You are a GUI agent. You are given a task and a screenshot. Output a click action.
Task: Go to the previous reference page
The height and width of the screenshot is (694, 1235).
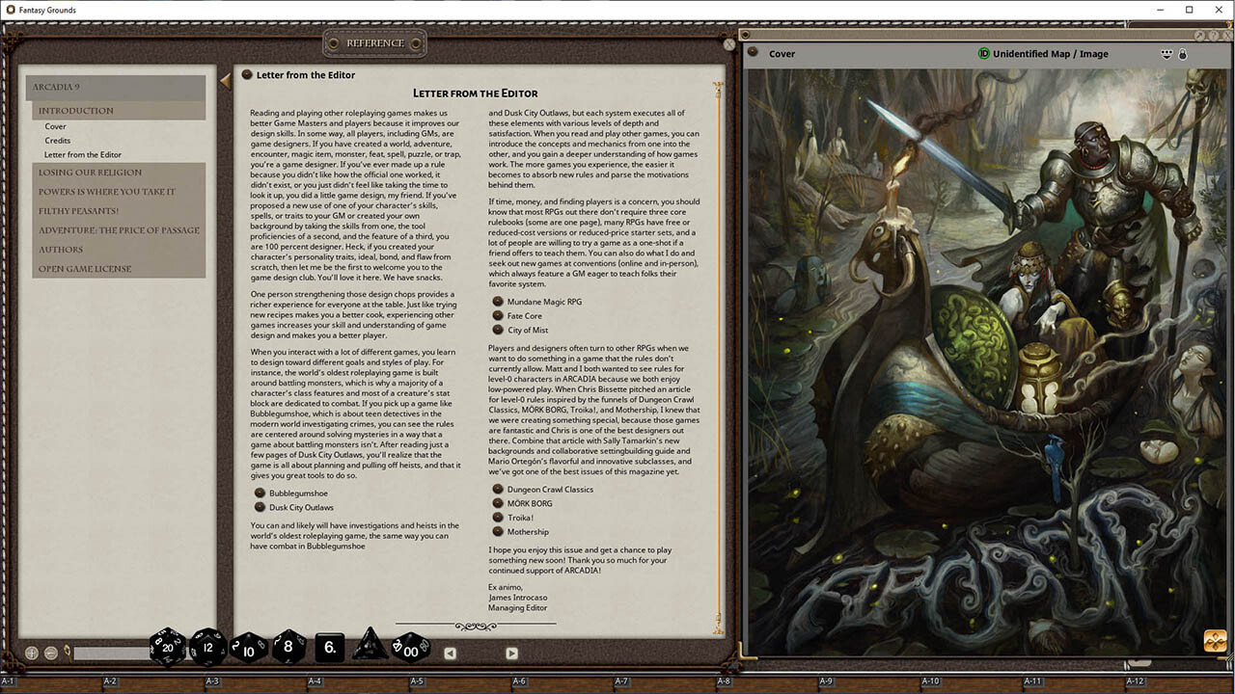[x=450, y=654]
